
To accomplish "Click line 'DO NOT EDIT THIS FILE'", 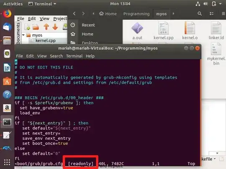I will click(46, 67).
